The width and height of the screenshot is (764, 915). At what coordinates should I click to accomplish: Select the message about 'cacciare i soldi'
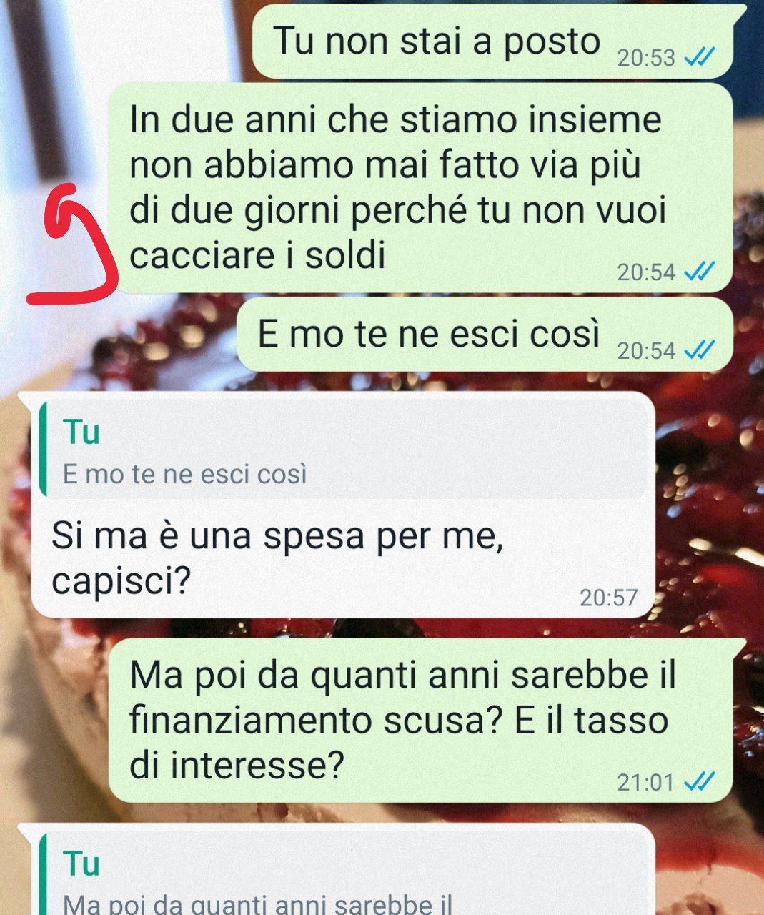click(x=422, y=188)
